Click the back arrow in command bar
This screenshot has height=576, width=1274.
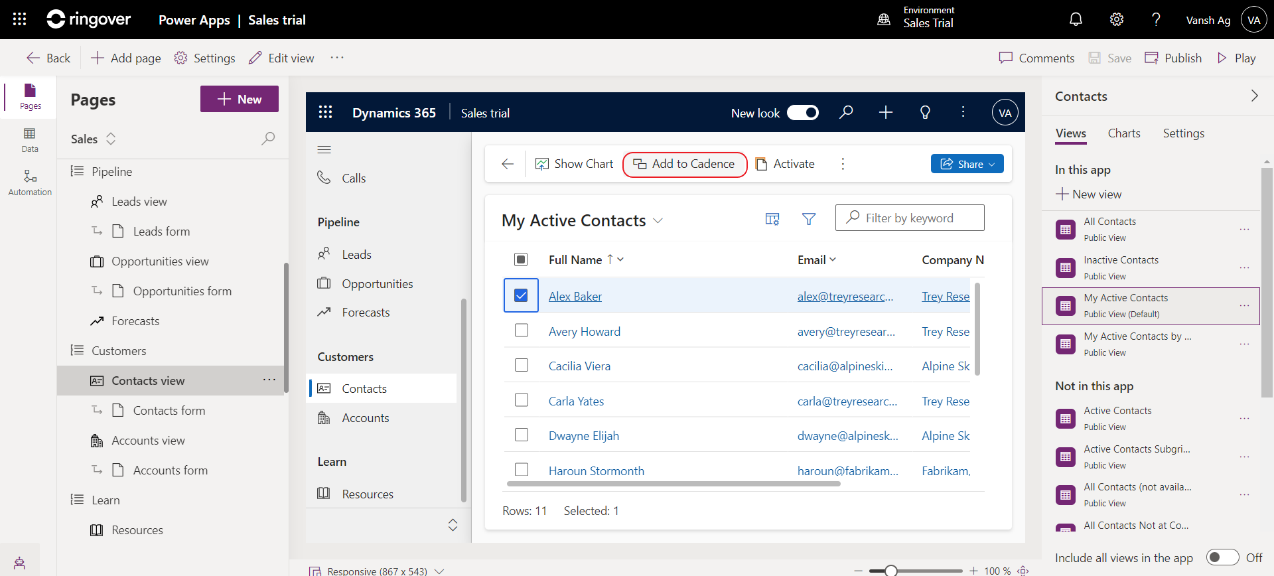[508, 164]
